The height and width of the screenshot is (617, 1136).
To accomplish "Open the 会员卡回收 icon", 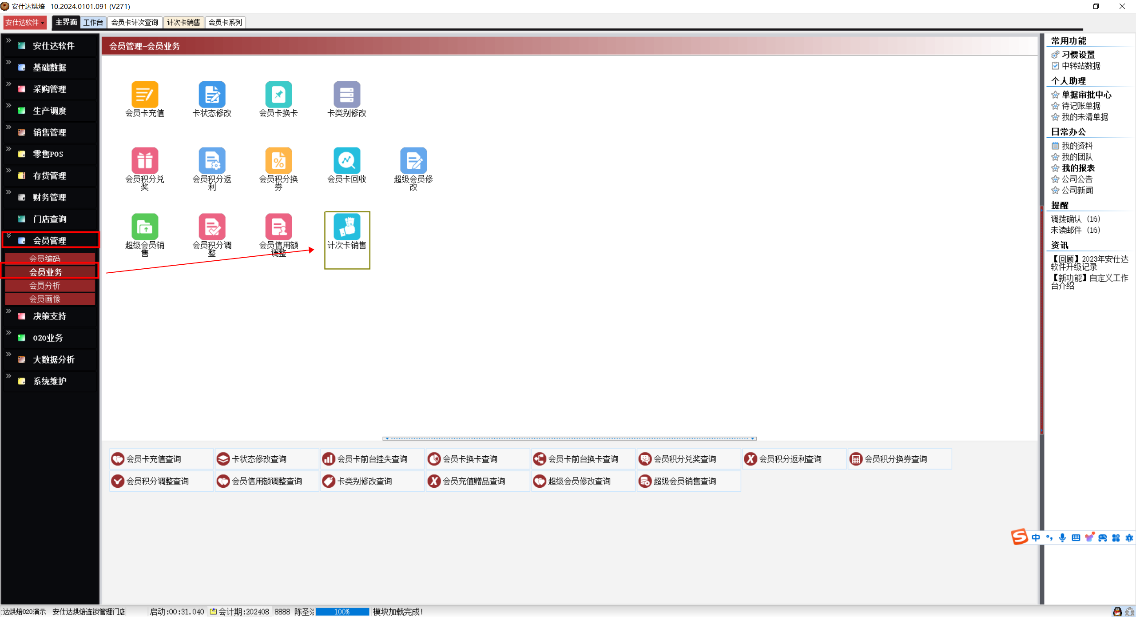I will coord(346,160).
